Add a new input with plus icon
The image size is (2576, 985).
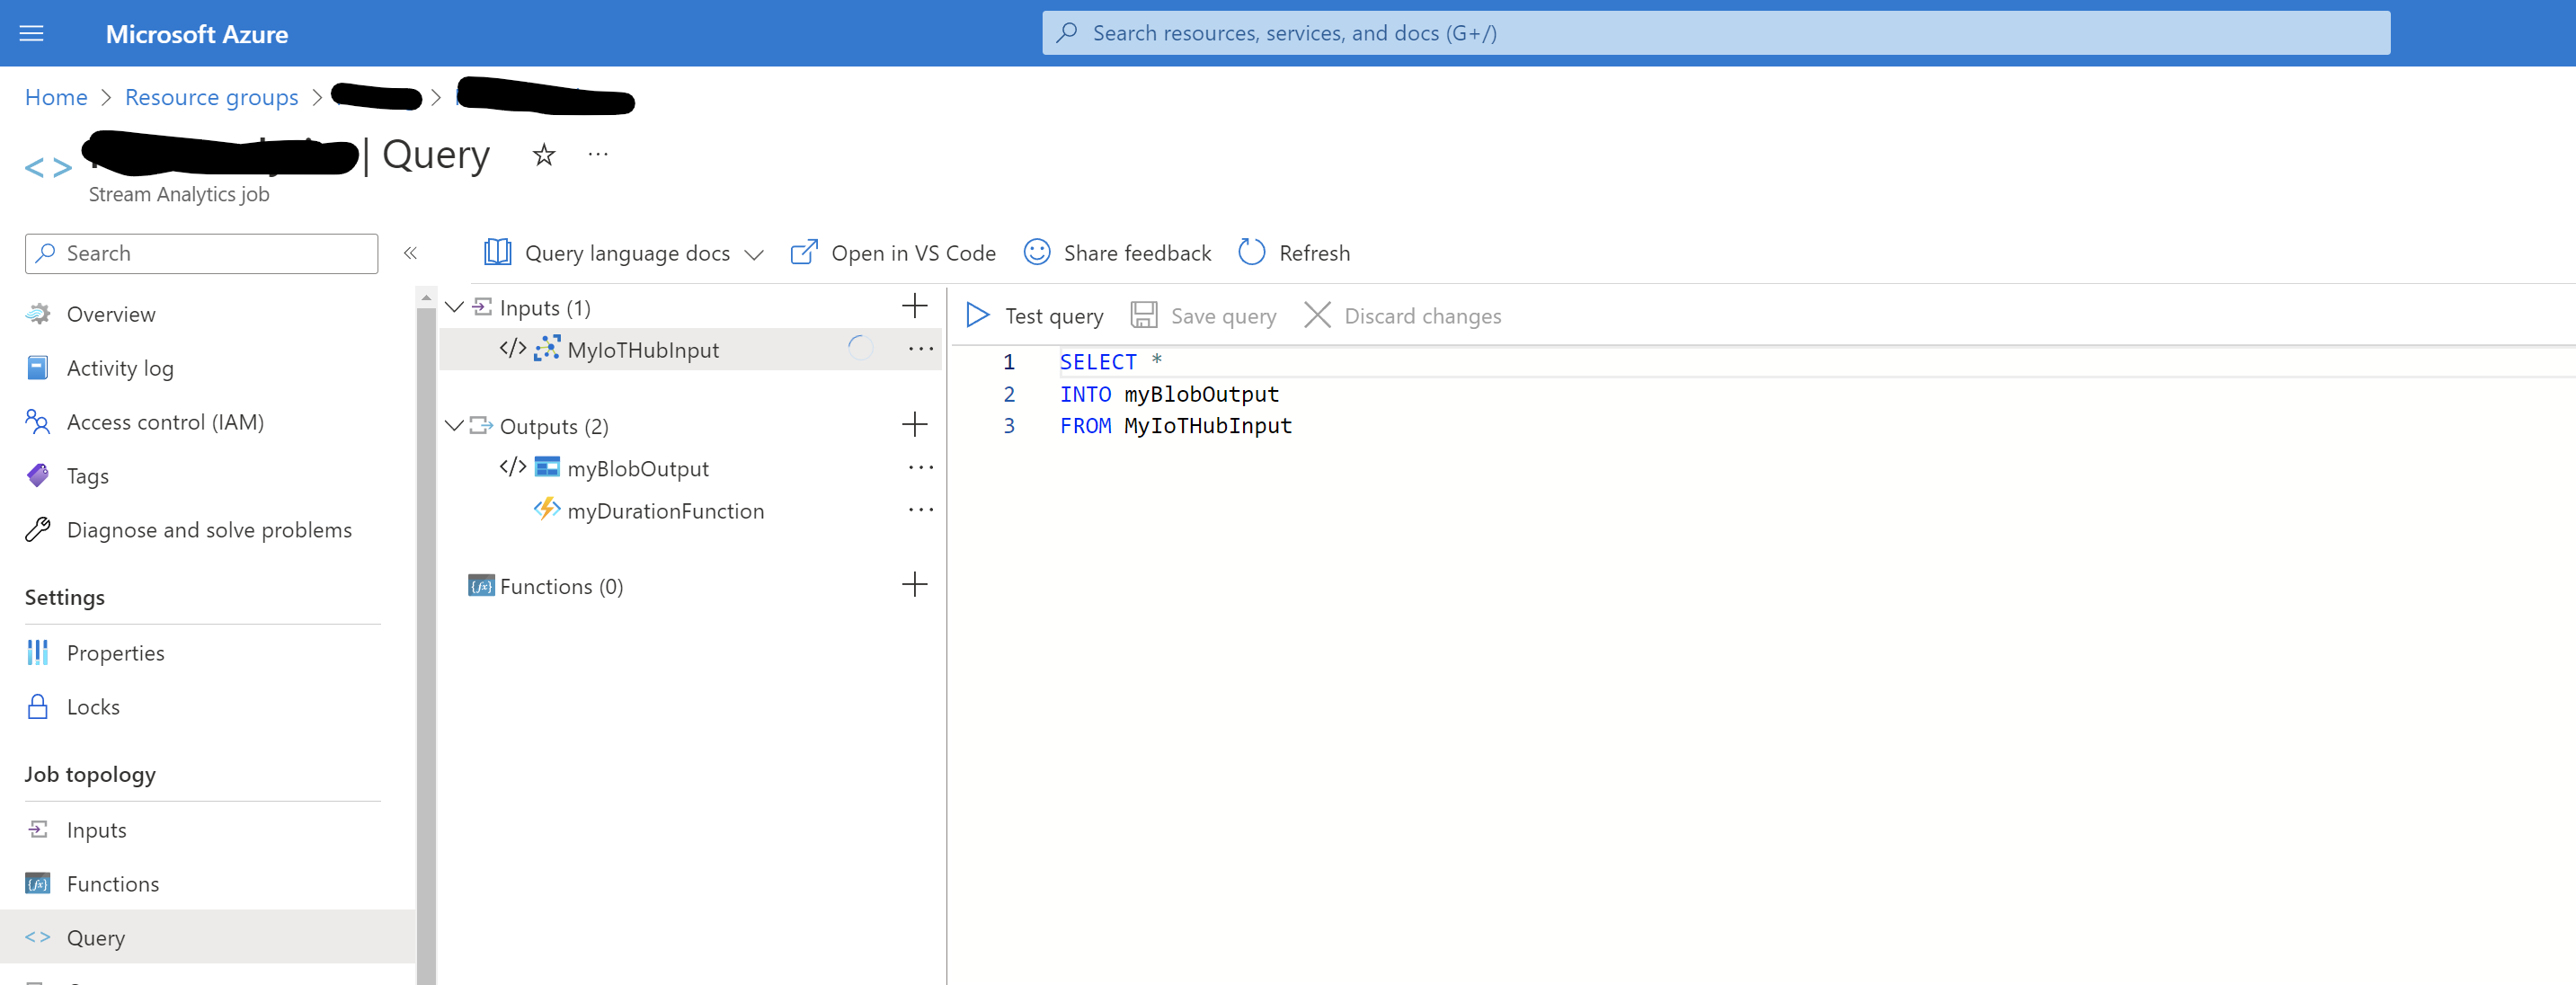pos(914,306)
